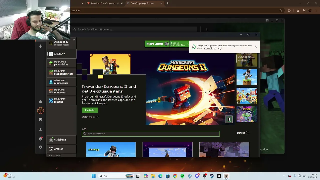This screenshot has height=180, width=320.
Task: Click the Play Java button
Action: (x=157, y=44)
